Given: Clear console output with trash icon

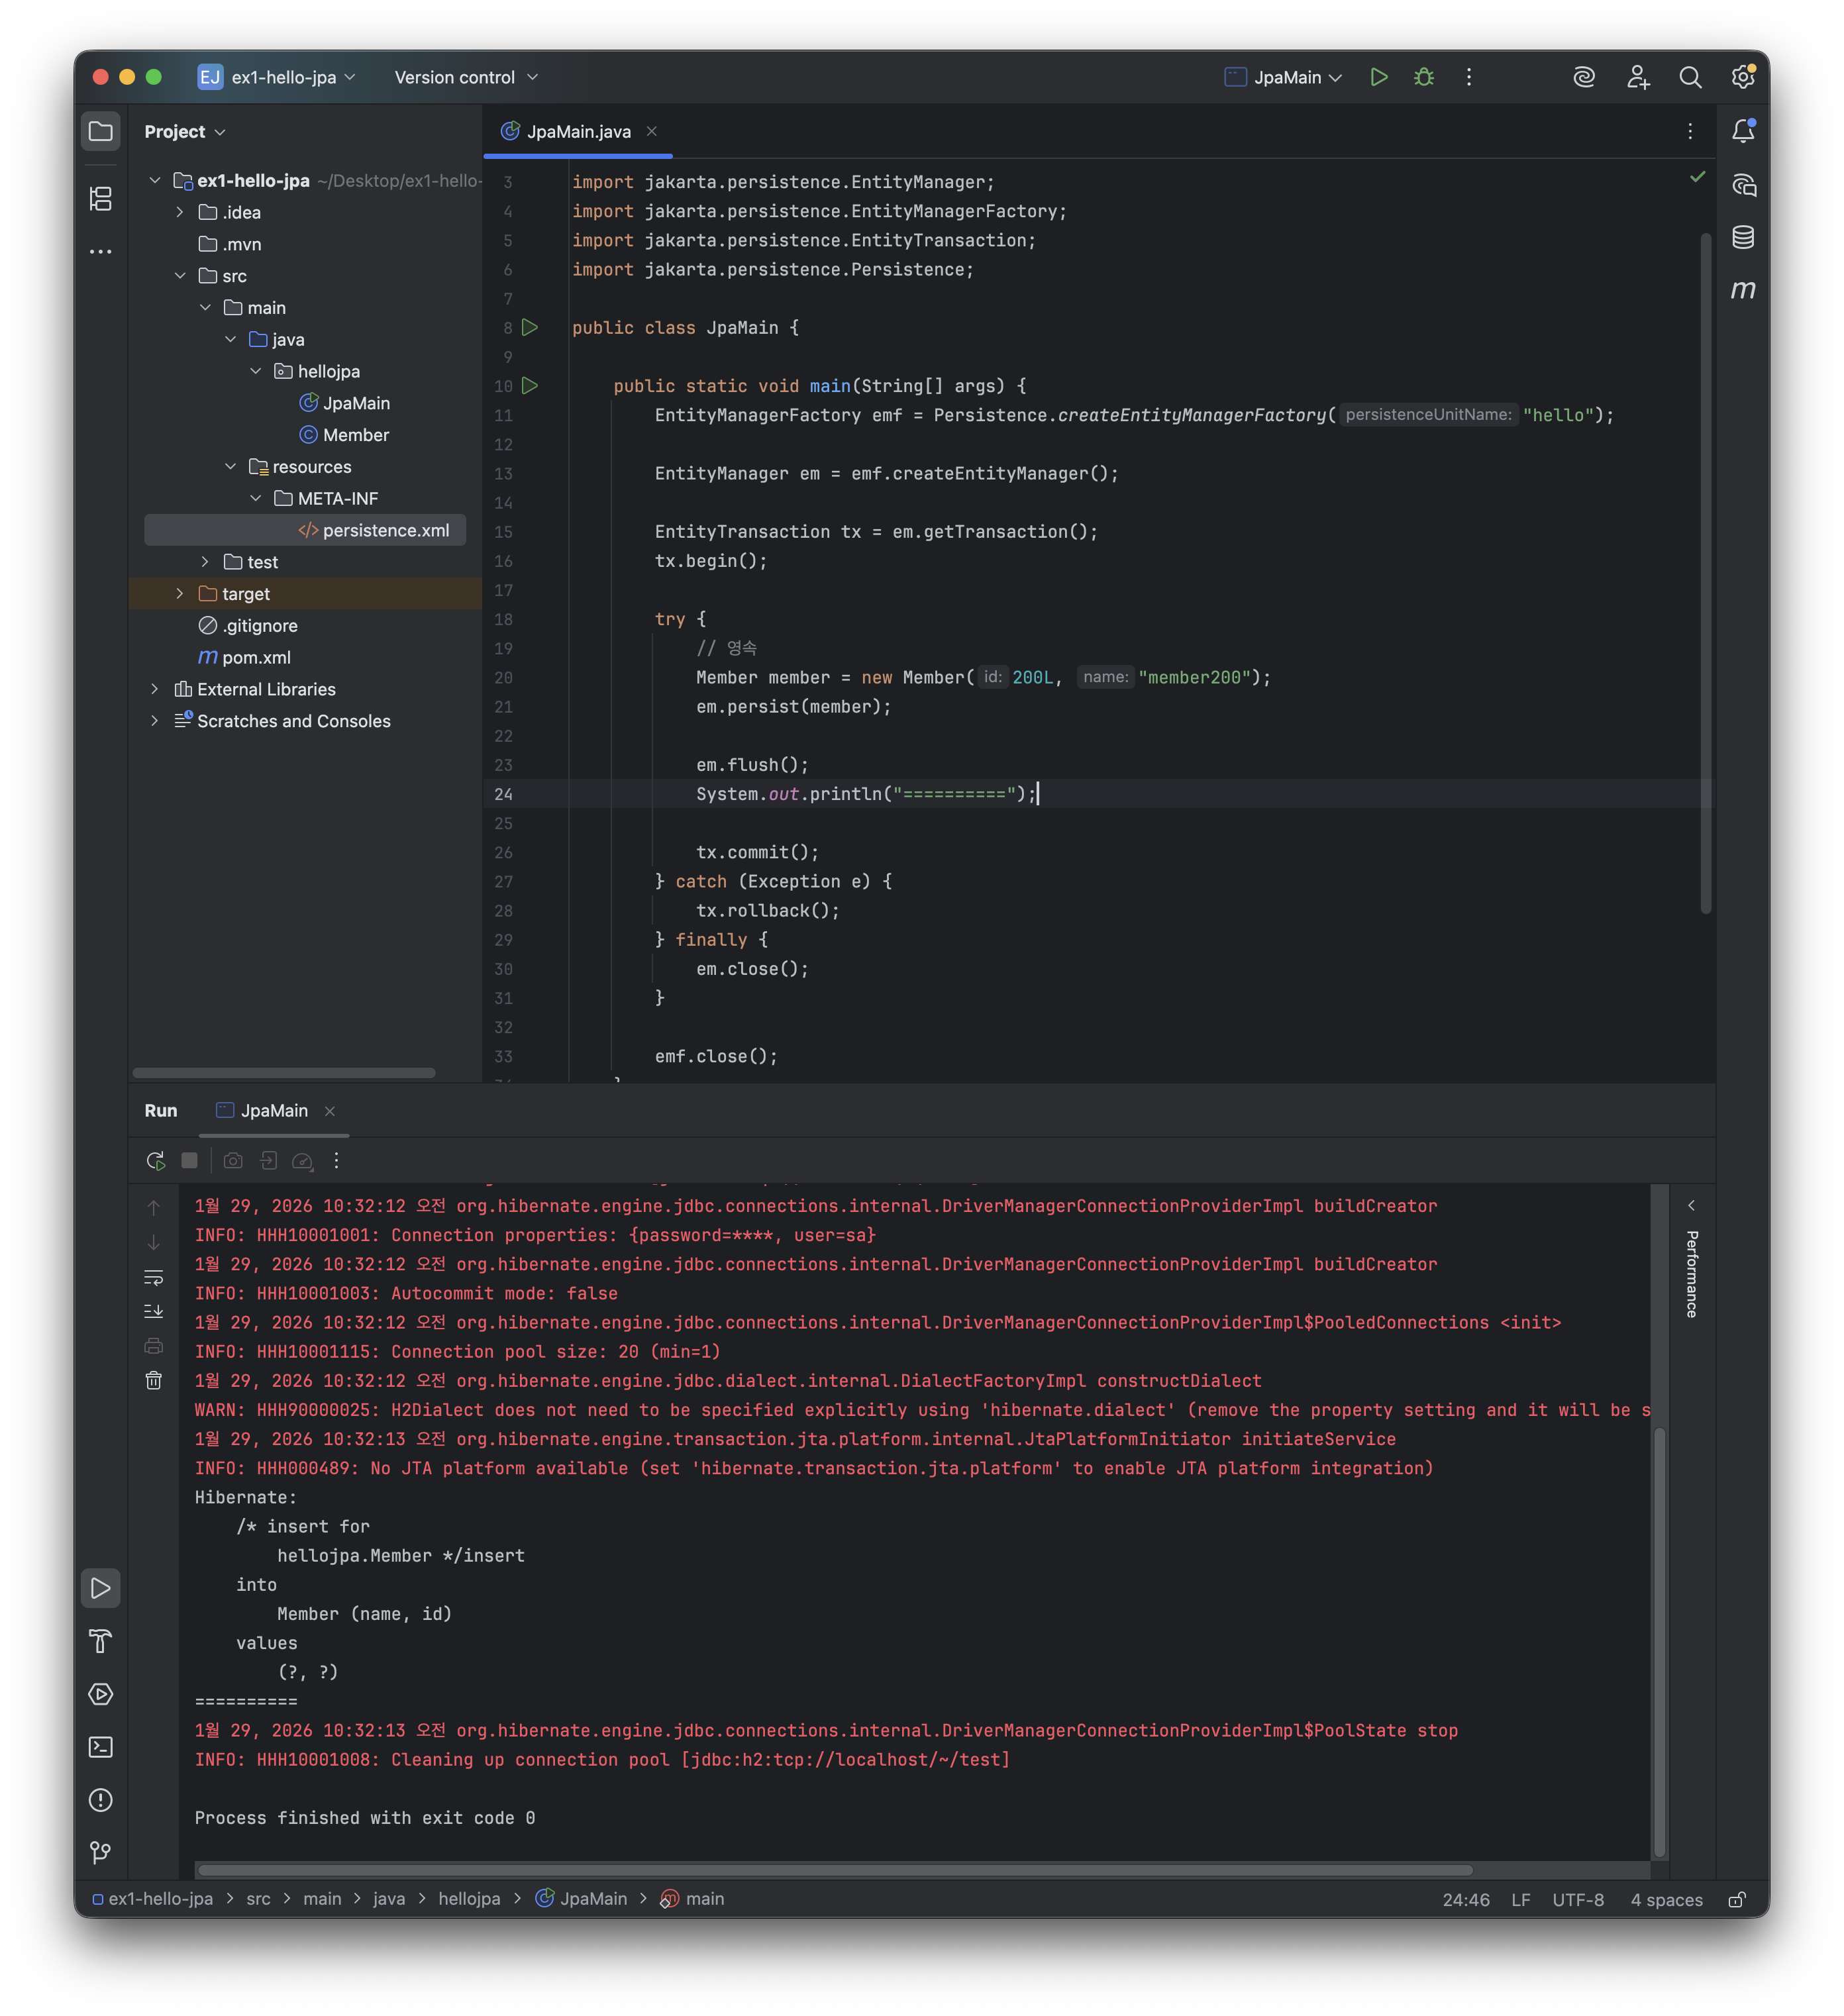Looking at the screenshot, I should pyautogui.click(x=153, y=1381).
